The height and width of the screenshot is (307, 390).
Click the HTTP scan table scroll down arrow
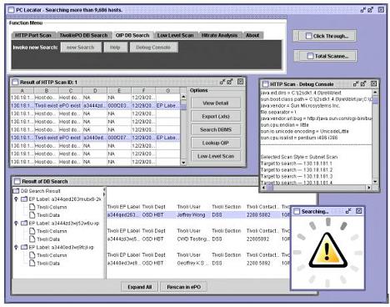tap(183, 163)
